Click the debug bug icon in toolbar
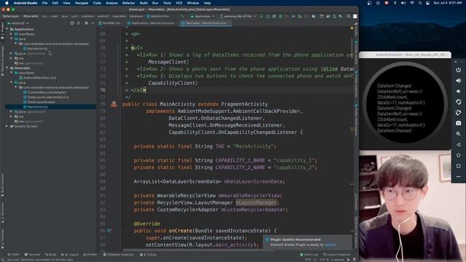Image resolution: width=466 pixels, height=262 pixels. point(280,16)
